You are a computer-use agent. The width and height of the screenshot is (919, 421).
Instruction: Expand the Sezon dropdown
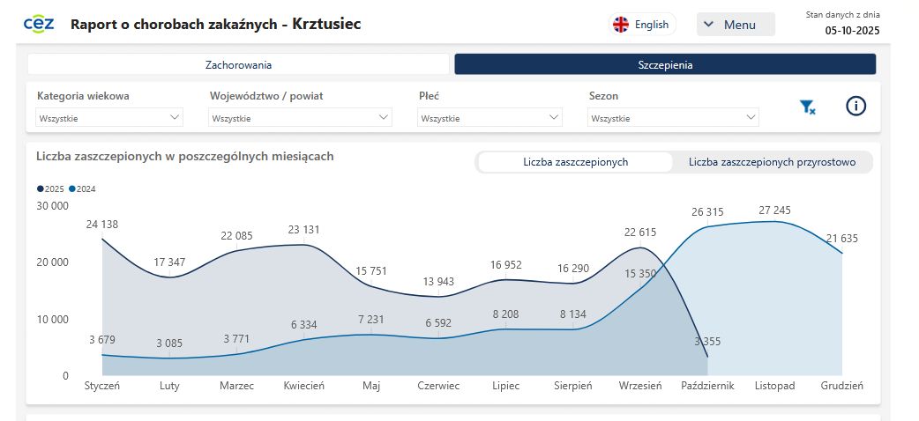674,118
